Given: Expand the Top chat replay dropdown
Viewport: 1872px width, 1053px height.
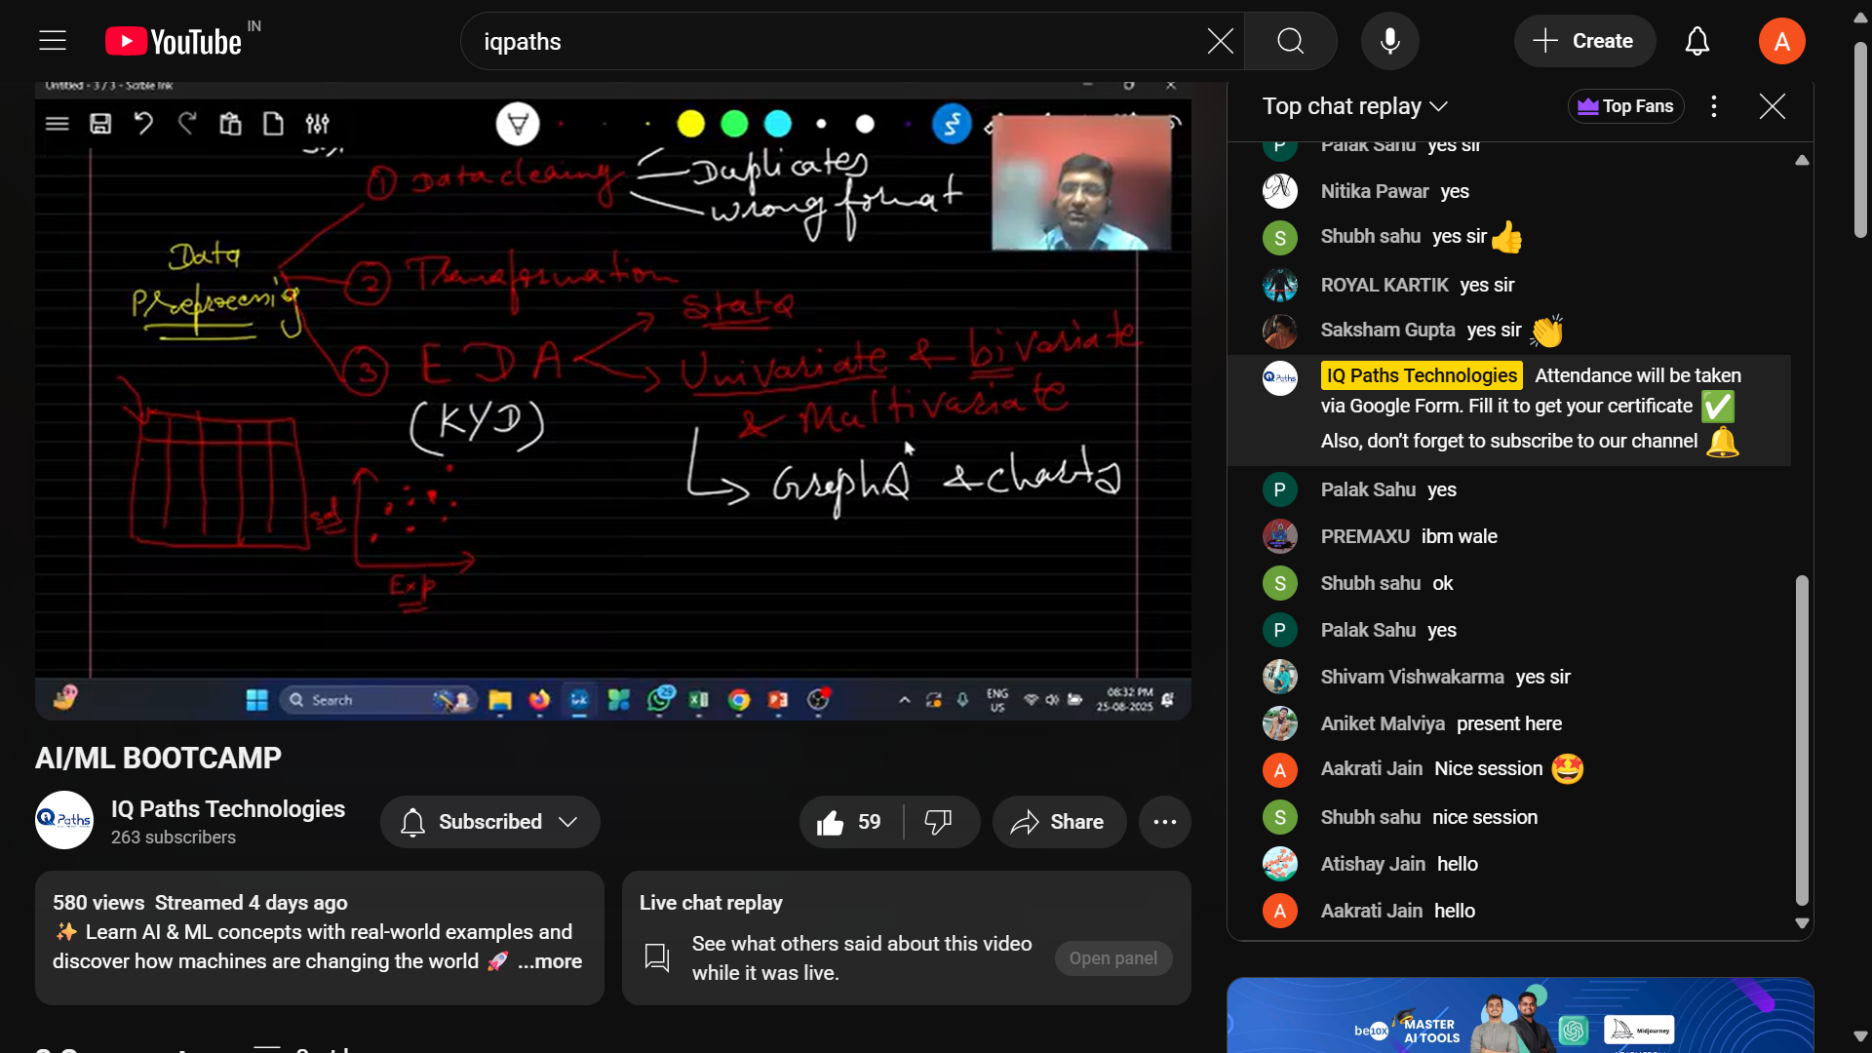Looking at the screenshot, I should [x=1354, y=106].
